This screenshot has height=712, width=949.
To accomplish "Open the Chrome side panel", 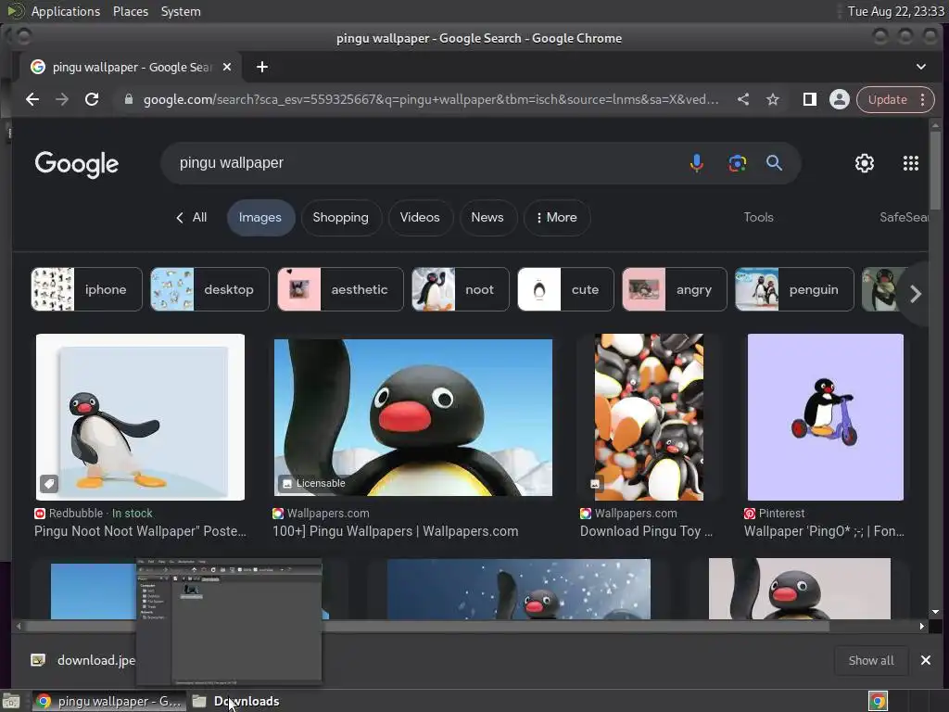I will pos(809,99).
